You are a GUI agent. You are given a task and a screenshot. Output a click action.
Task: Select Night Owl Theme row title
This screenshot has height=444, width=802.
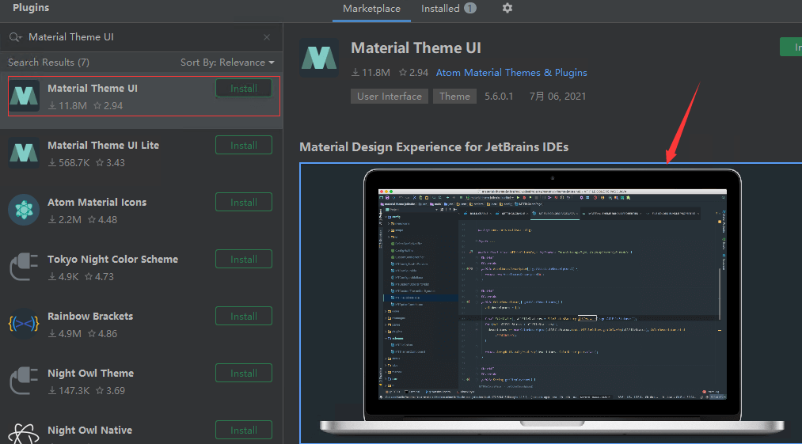pos(91,374)
